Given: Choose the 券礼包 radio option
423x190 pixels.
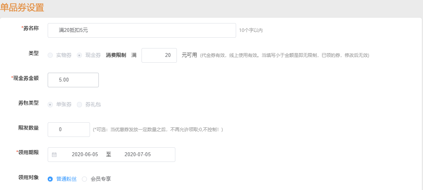Looking at the screenshot, I should [x=79, y=105].
